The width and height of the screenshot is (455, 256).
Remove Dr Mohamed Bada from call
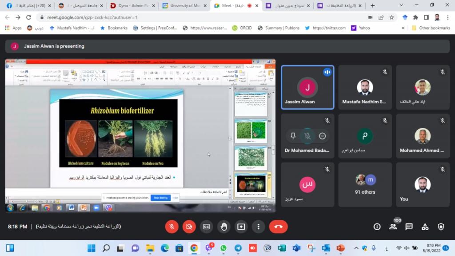tap(323, 136)
